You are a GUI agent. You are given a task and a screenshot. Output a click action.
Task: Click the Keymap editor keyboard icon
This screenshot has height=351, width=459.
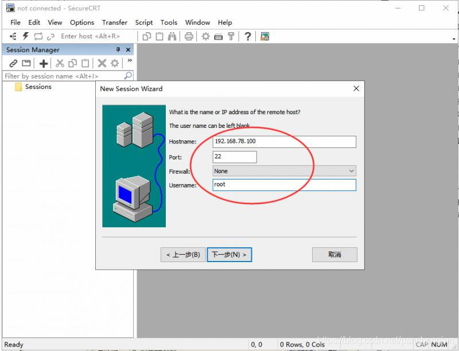point(219,37)
